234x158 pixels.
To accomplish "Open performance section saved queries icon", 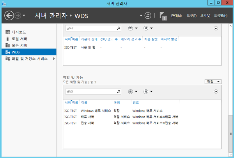I will [145, 28].
